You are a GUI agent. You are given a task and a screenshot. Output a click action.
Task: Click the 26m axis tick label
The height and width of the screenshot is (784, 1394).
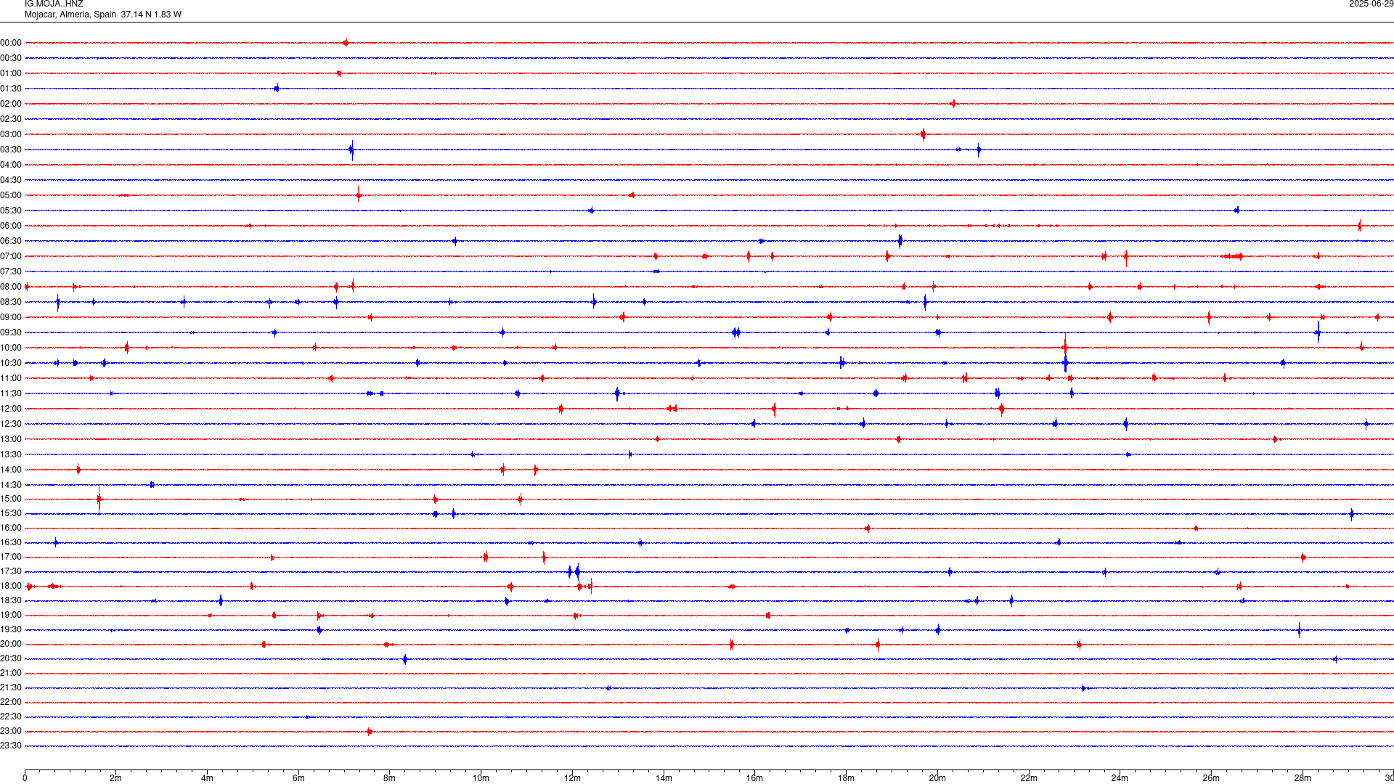(x=1211, y=778)
